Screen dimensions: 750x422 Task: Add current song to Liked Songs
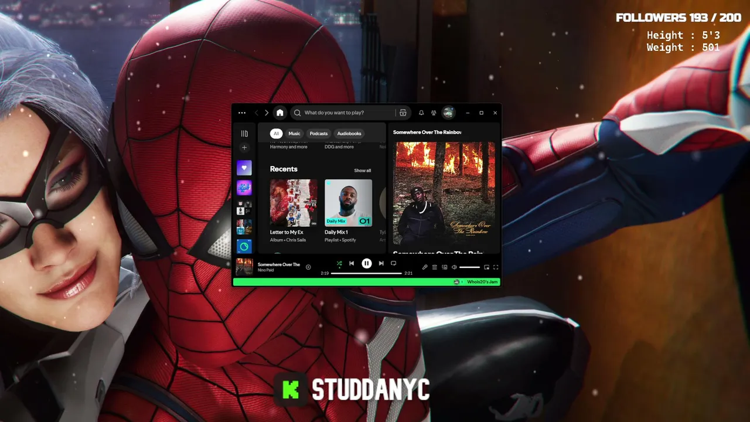[308, 267]
